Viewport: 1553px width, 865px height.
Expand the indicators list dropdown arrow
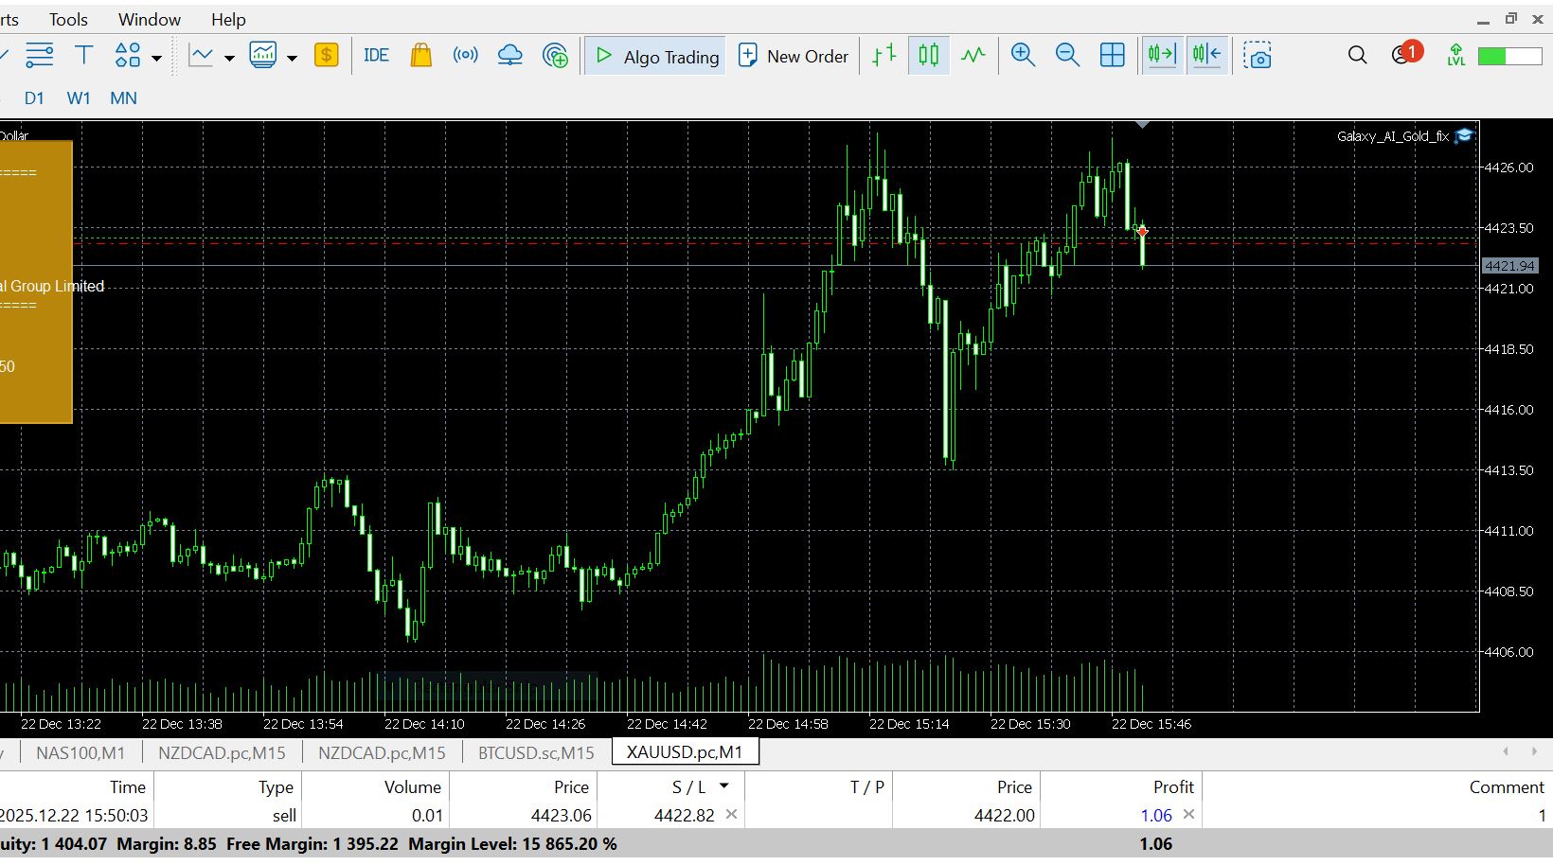click(229, 58)
